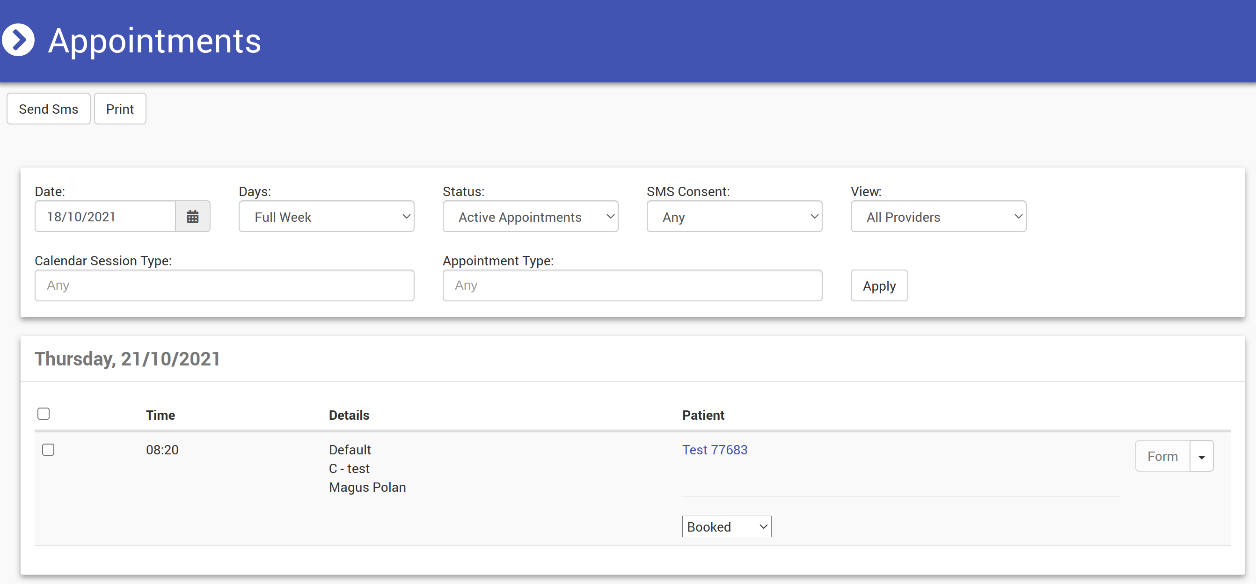Click into the Date input field
The image size is (1256, 584).
(x=105, y=217)
